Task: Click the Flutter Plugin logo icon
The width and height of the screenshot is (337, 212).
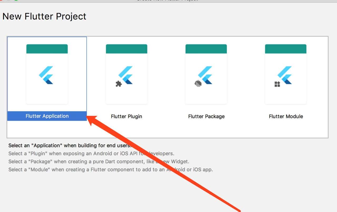Action: [x=126, y=75]
